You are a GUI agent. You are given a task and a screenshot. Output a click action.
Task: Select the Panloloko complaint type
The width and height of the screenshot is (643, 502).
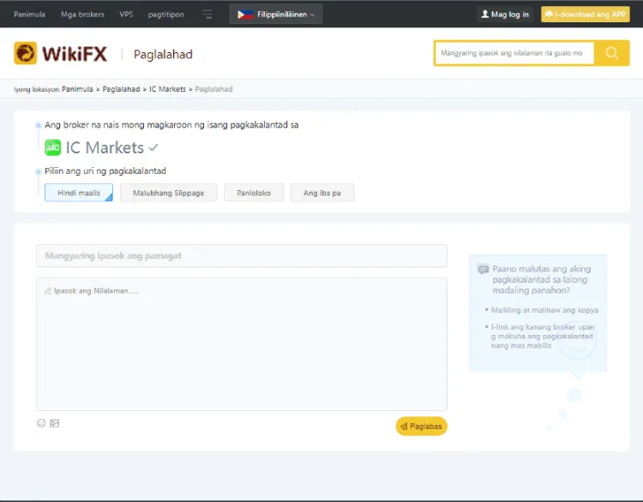pyautogui.click(x=254, y=193)
